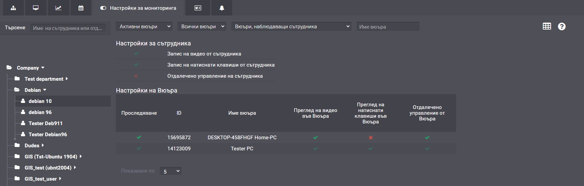584x186 pixels.
Task: Open the Вюъри, наблюдаващи сътрудника dropdown
Action: 291,26
